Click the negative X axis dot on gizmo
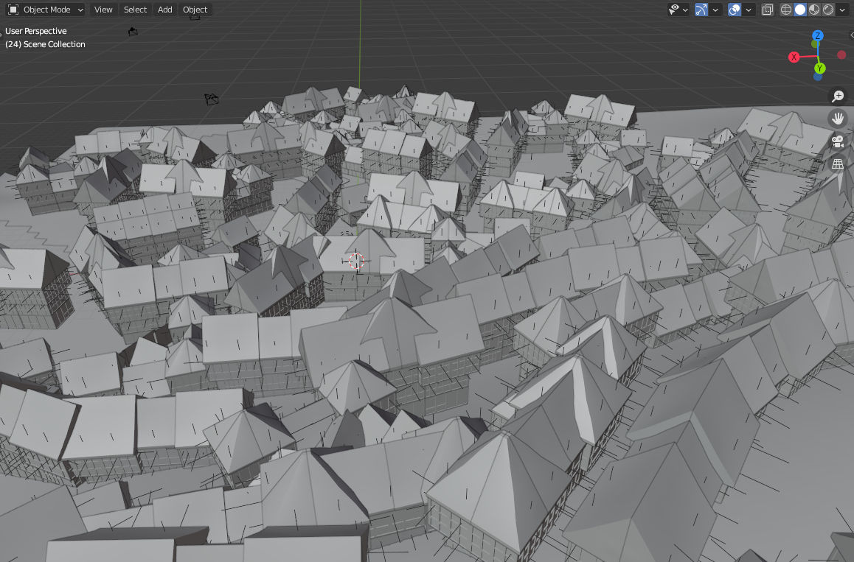This screenshot has height=562, width=854. [x=841, y=55]
